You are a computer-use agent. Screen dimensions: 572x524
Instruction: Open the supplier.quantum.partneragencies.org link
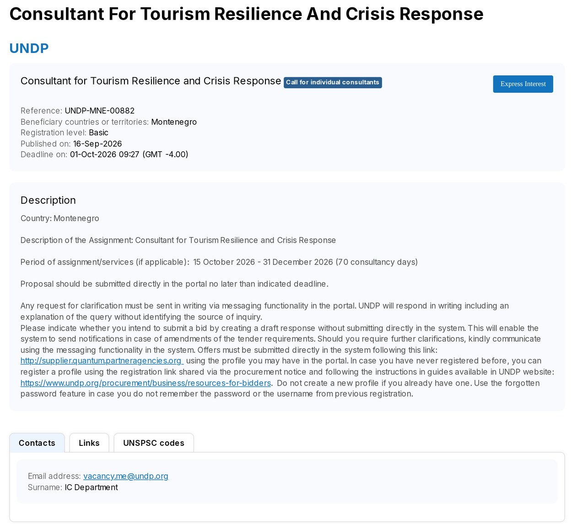102,361
